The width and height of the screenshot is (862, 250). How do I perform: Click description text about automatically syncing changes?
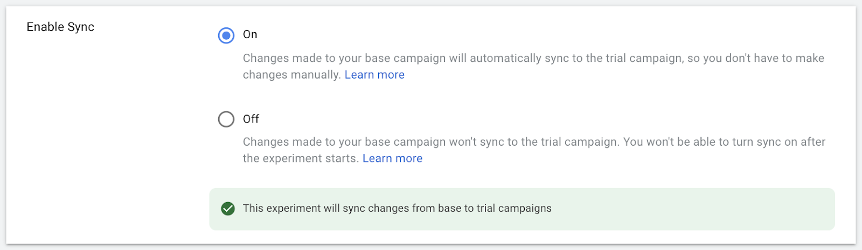533,58
